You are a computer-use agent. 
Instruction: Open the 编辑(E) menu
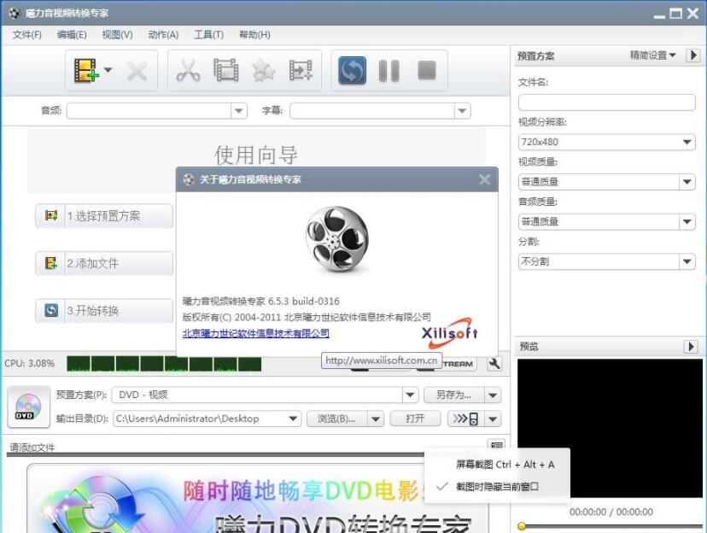click(x=72, y=35)
